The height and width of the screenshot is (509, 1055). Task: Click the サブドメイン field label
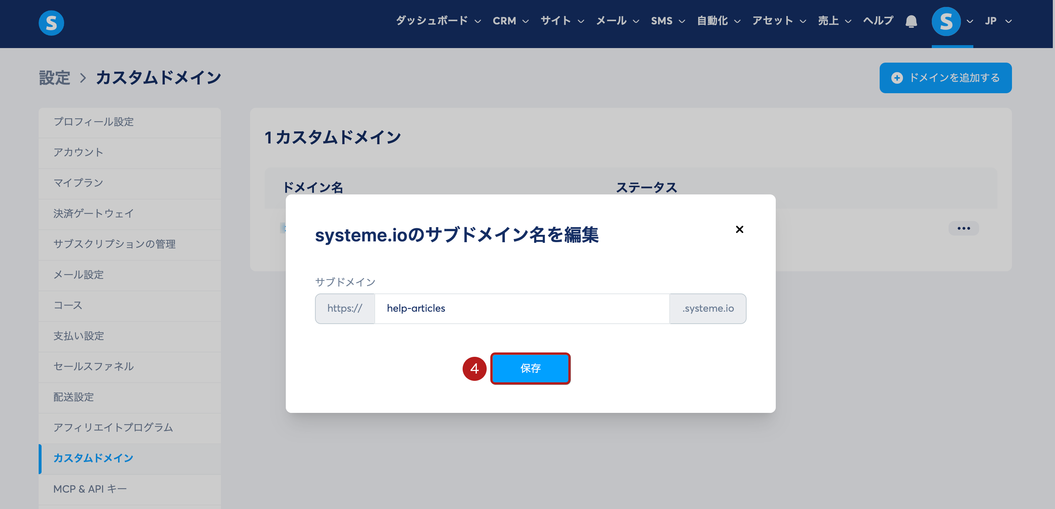point(345,282)
